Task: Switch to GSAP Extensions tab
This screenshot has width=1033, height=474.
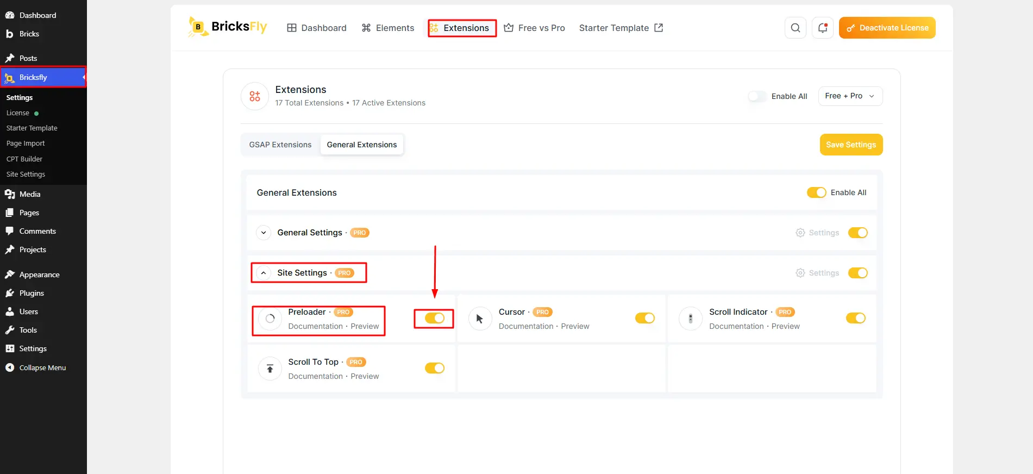Action: (280, 145)
